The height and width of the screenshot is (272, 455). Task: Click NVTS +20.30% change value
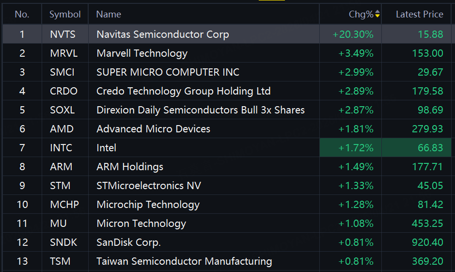pos(353,34)
